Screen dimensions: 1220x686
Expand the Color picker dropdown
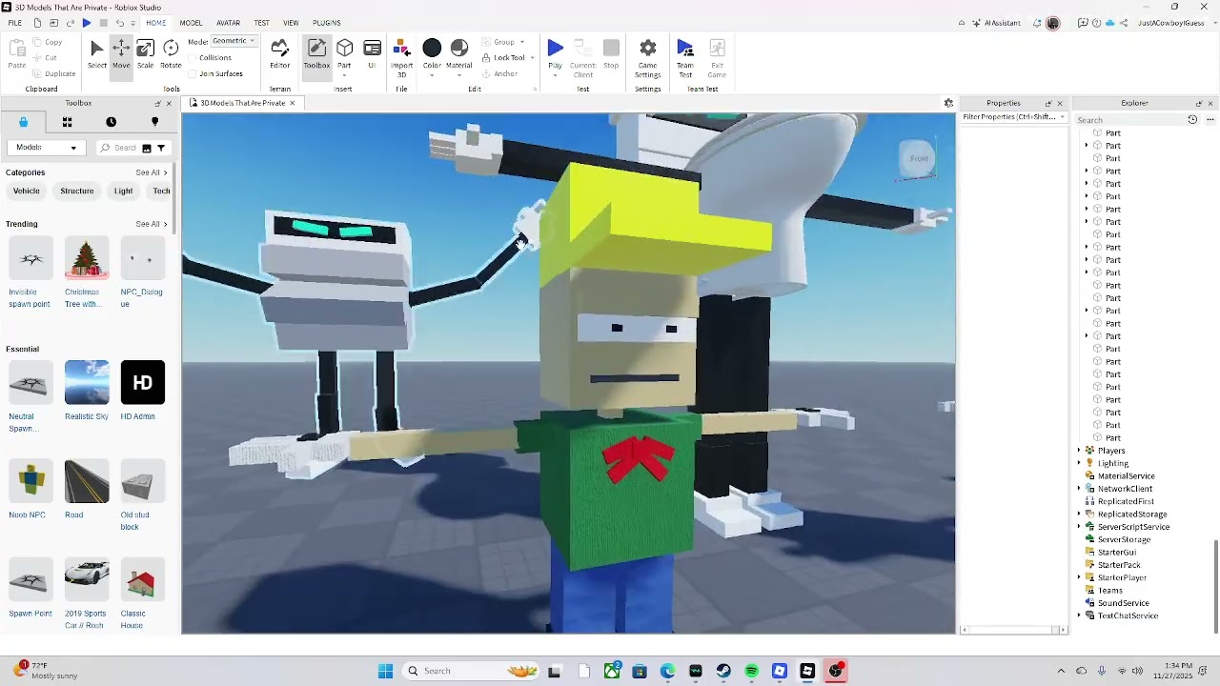click(x=432, y=76)
